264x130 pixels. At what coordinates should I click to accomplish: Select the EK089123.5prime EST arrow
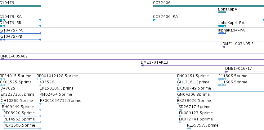tap(180, 116)
